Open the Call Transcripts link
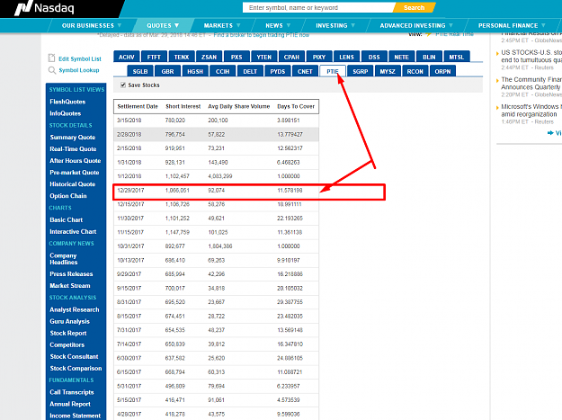 pos(72,392)
